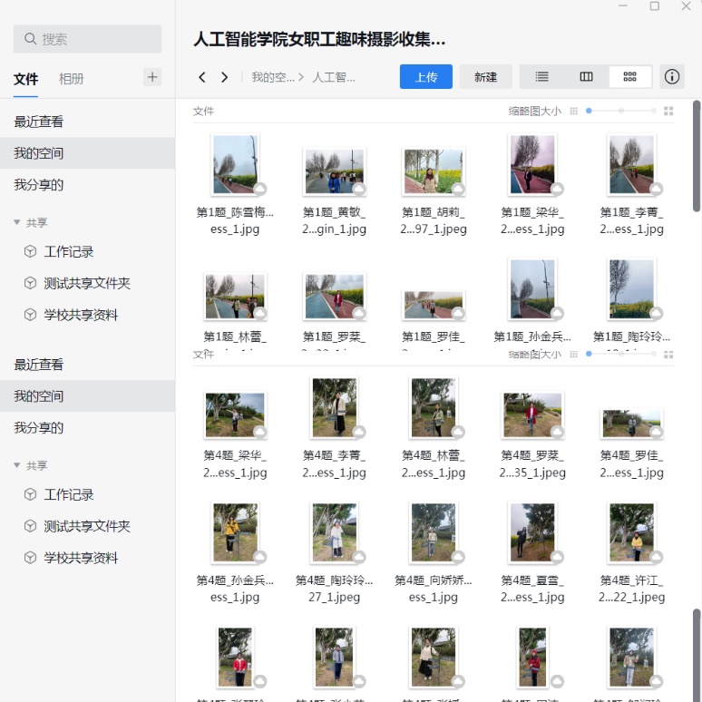
Task: Click the blue 上传 button
Action: point(426,77)
